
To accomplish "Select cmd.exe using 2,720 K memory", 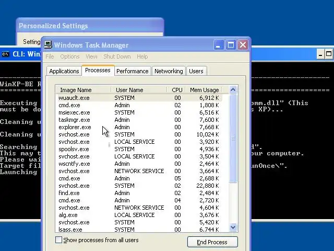I will (x=140, y=200).
